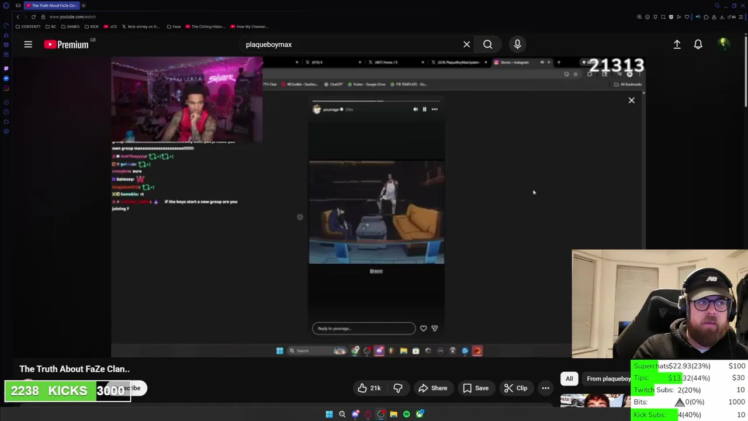This screenshot has height=421, width=748.
Task: Click the YouTube Premium logo
Action: pyautogui.click(x=66, y=44)
